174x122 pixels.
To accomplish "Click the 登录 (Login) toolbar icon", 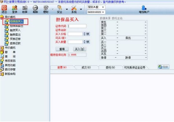I will 14,9.
